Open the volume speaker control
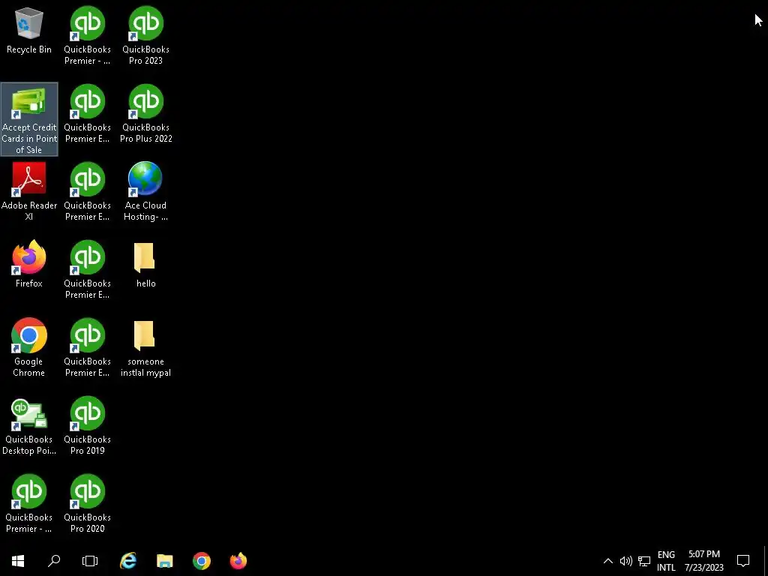This screenshot has width=768, height=576. pyautogui.click(x=626, y=561)
